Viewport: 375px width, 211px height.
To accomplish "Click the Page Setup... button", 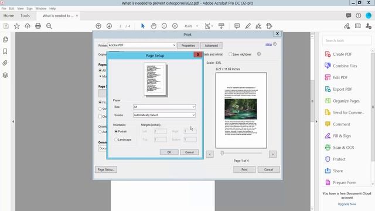I will pyautogui.click(x=106, y=169).
